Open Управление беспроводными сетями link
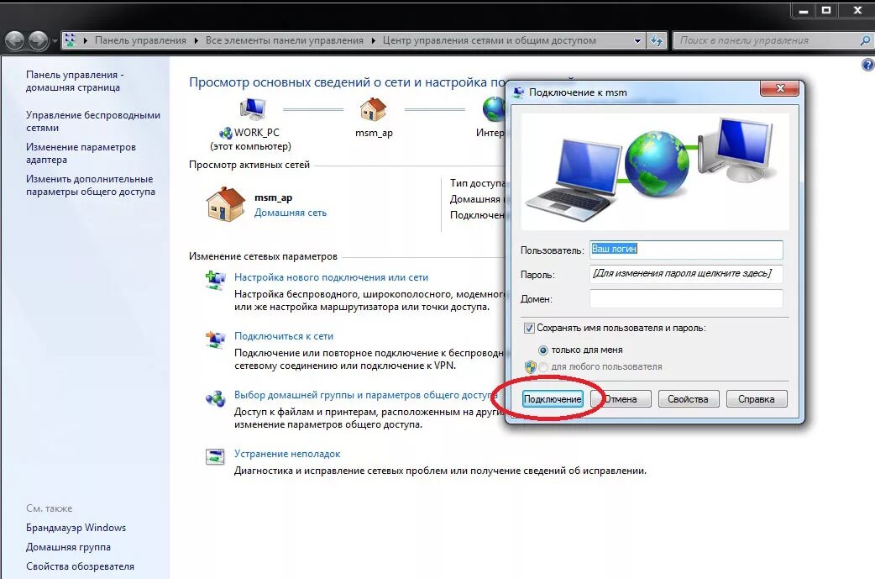The height and width of the screenshot is (579, 875). click(x=92, y=121)
